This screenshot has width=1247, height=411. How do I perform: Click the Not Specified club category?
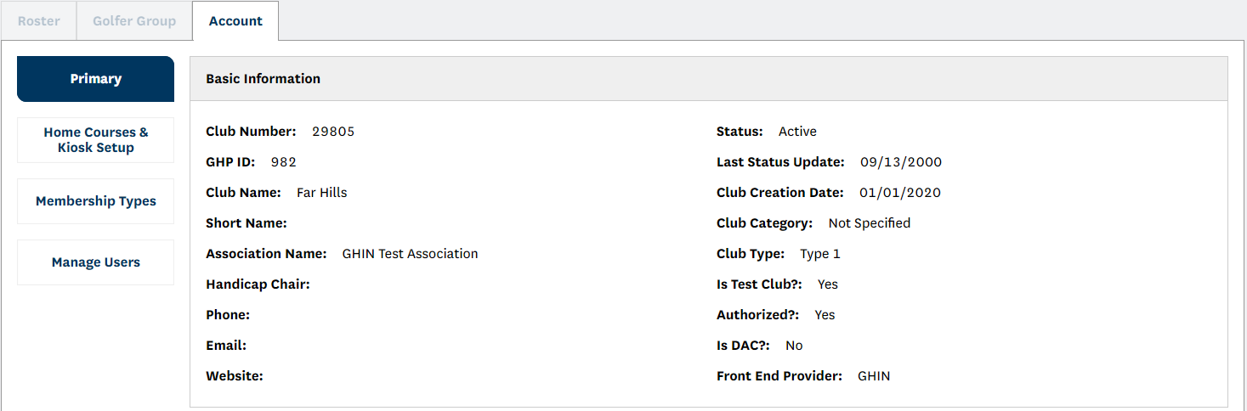pos(870,223)
